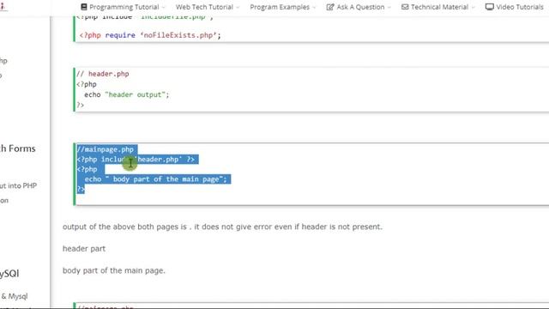Viewport: 549px width, 309px height.
Task: Click the sidebar heading ending 'ySQl'
Action: (x=9, y=274)
